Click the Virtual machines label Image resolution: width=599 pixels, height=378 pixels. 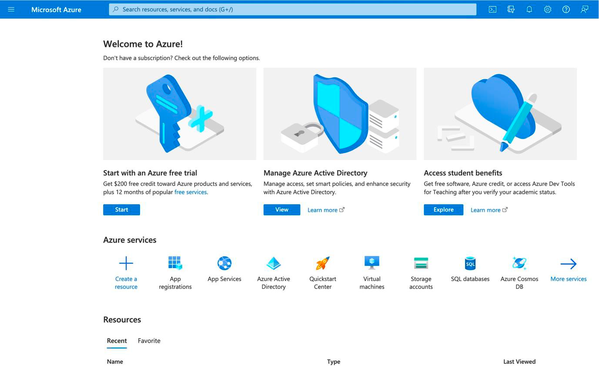pyautogui.click(x=372, y=283)
